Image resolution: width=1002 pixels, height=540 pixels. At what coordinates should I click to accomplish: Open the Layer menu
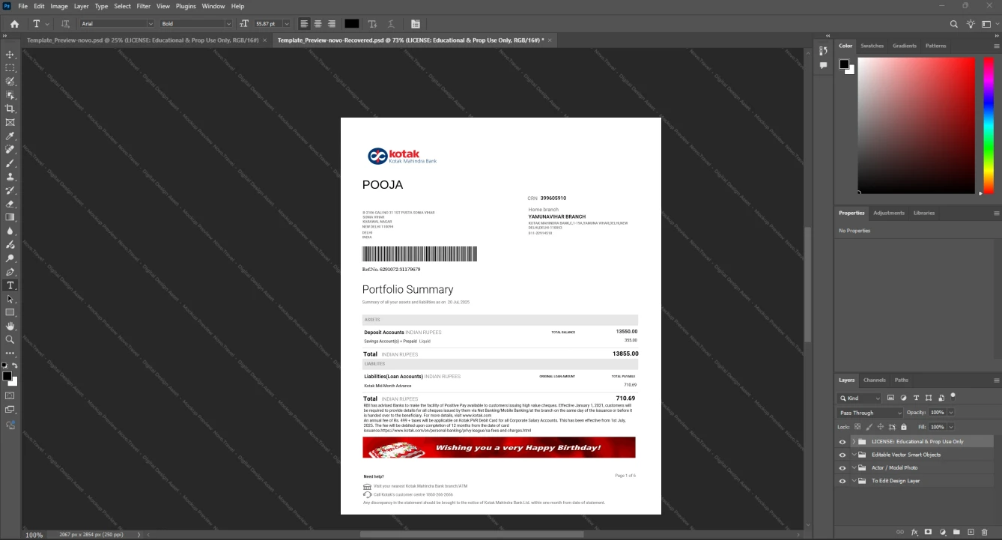click(81, 6)
